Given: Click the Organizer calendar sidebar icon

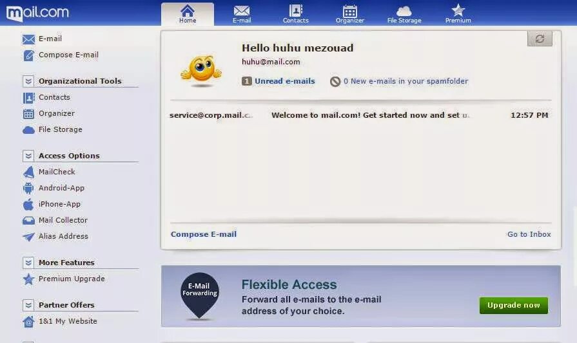Looking at the screenshot, I should pos(28,114).
